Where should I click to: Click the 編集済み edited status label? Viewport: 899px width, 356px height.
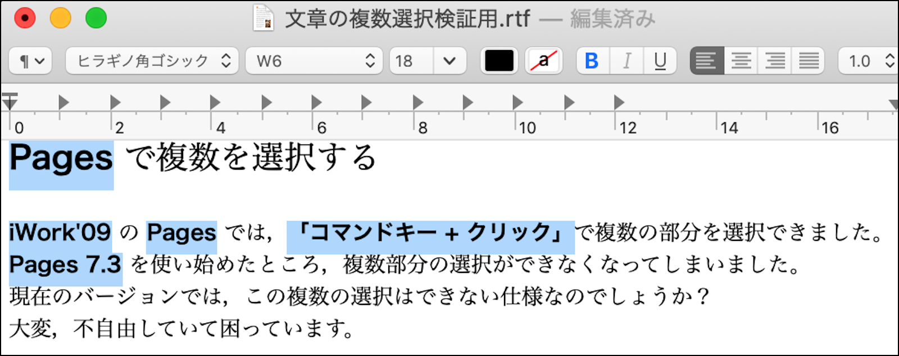pos(613,19)
